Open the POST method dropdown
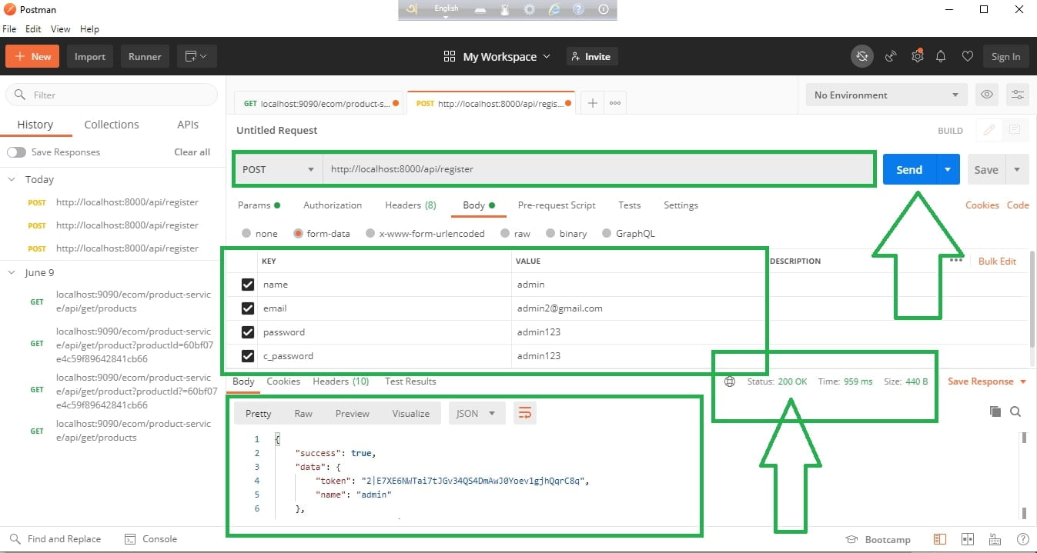This screenshot has width=1037, height=553. 278,169
